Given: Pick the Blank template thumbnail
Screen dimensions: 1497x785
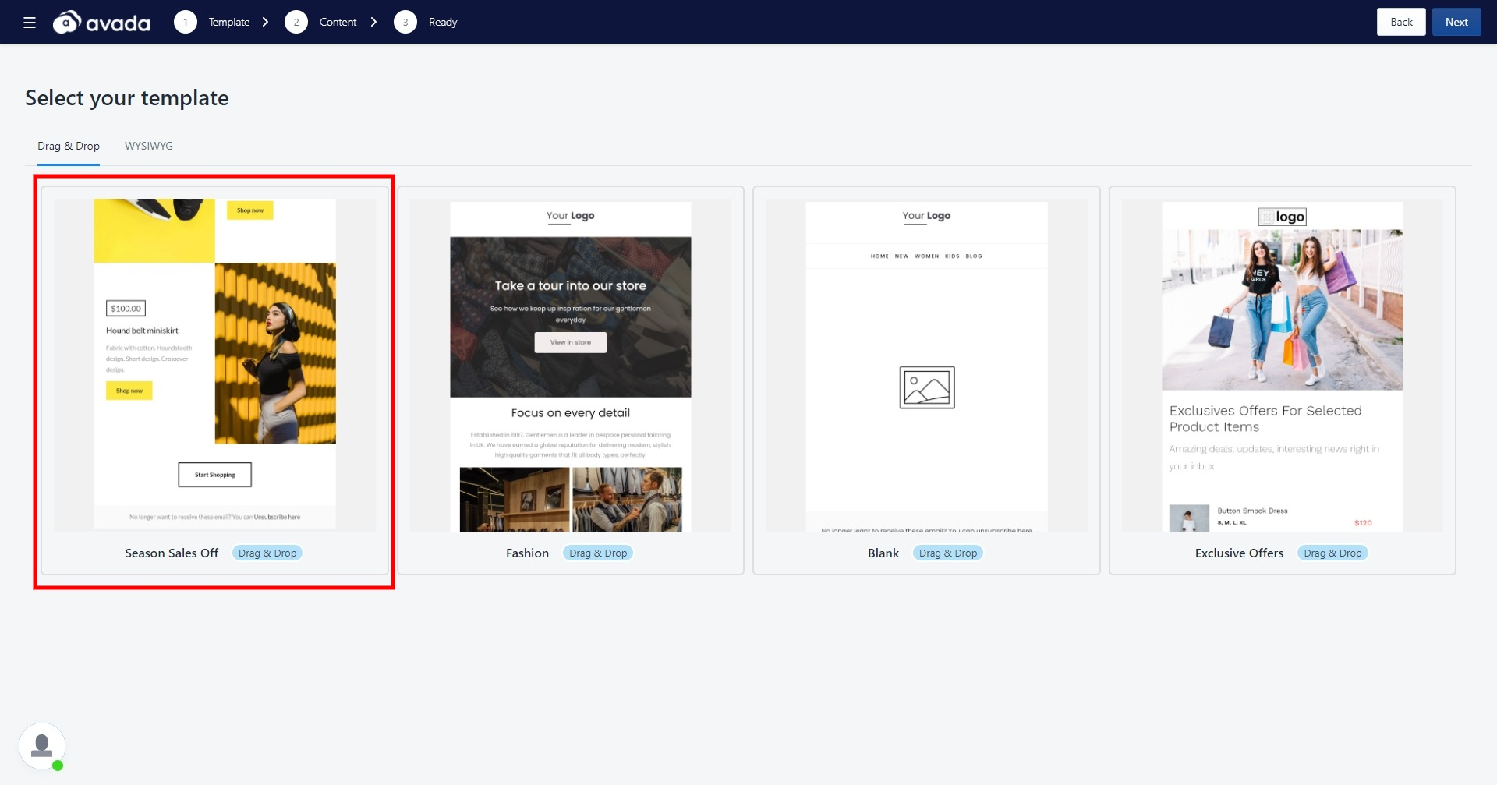Looking at the screenshot, I should pyautogui.click(x=926, y=365).
